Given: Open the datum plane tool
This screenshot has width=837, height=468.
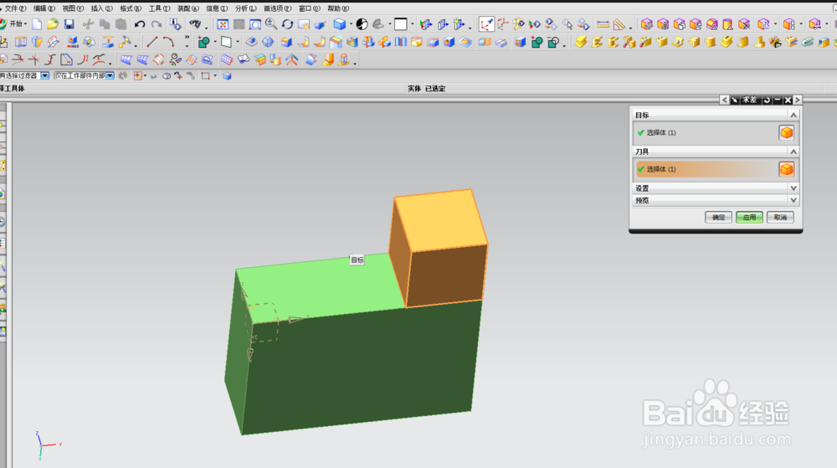Looking at the screenshot, I should [226, 42].
